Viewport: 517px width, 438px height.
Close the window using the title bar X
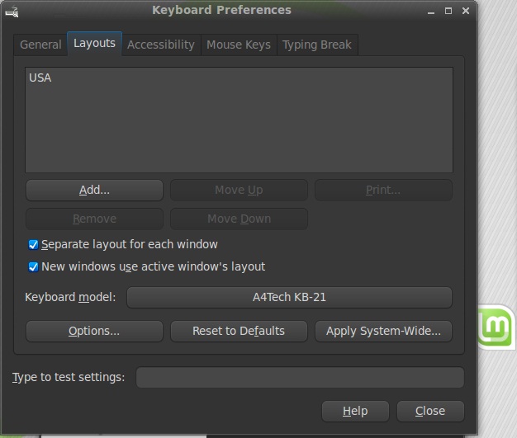(467, 12)
